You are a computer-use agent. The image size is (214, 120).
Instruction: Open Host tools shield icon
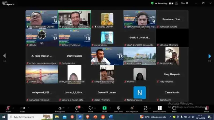click(118, 109)
